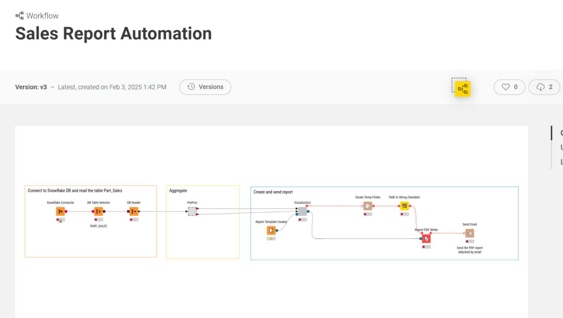Select the Path to String (Variable) node
The height and width of the screenshot is (318, 563).
[x=404, y=206]
